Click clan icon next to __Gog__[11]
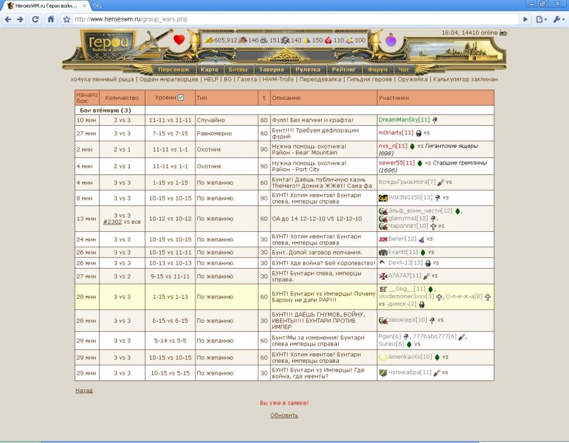The height and width of the screenshot is (443, 569). coord(383,289)
